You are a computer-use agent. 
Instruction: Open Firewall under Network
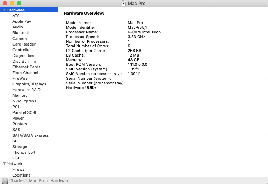pyautogui.click(x=20, y=169)
